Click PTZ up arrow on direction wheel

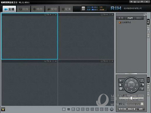tap(131, 79)
